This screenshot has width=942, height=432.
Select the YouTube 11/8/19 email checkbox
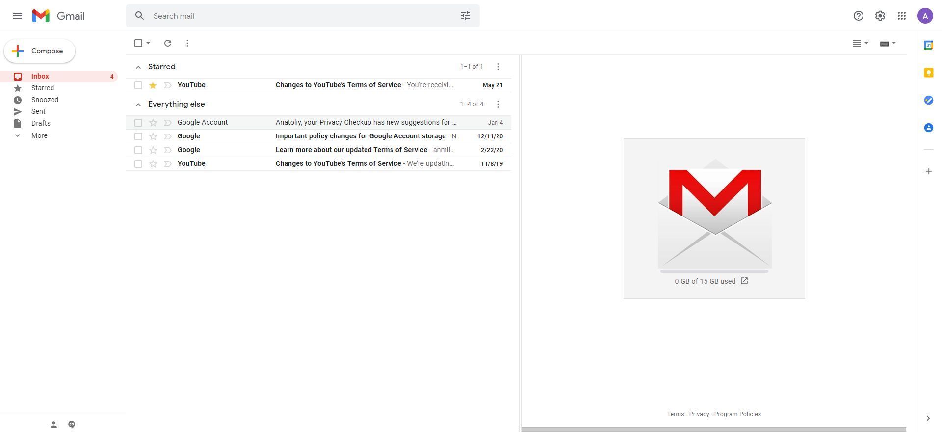point(138,164)
